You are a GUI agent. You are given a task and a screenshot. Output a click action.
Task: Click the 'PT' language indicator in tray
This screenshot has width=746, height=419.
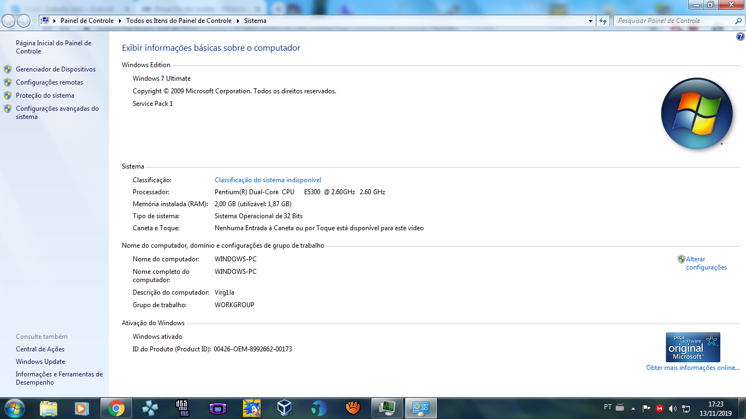[608, 407]
